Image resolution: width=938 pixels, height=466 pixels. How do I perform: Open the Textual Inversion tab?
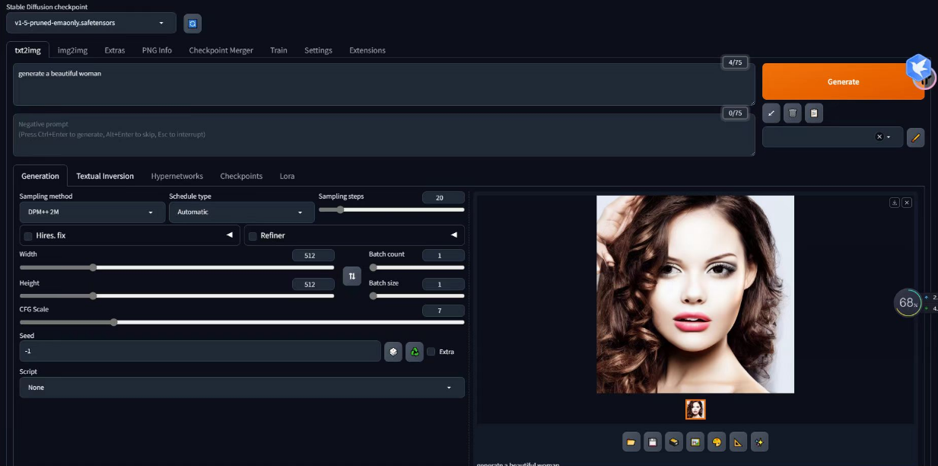pyautogui.click(x=104, y=176)
